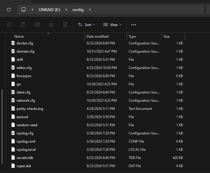Click the Paste icon in the toolbar

pos(23,25)
